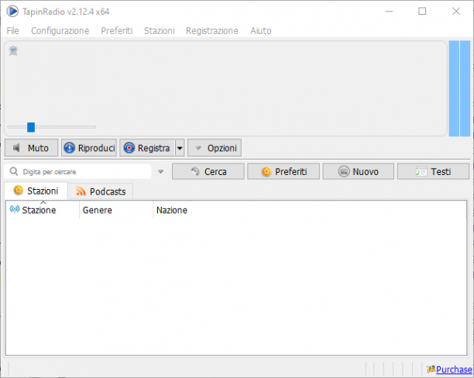Image resolution: width=474 pixels, height=378 pixels.
Task: Open the Preferiti menu
Action: pyautogui.click(x=117, y=30)
